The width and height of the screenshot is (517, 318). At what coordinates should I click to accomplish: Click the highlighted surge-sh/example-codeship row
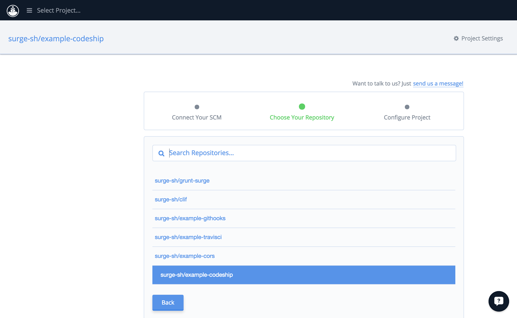304,275
